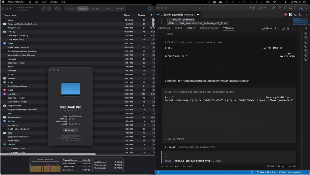This screenshot has width=310, height=175.
Task: Click the MacBook Pro image in About window
Action: point(71,90)
